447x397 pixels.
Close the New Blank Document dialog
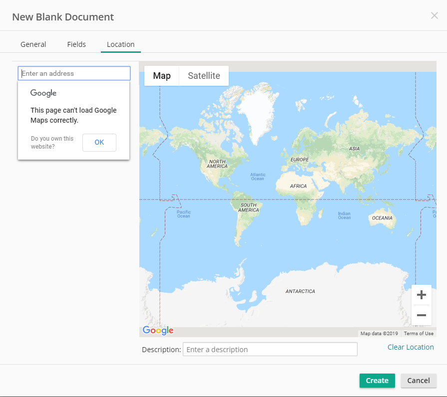click(x=434, y=15)
